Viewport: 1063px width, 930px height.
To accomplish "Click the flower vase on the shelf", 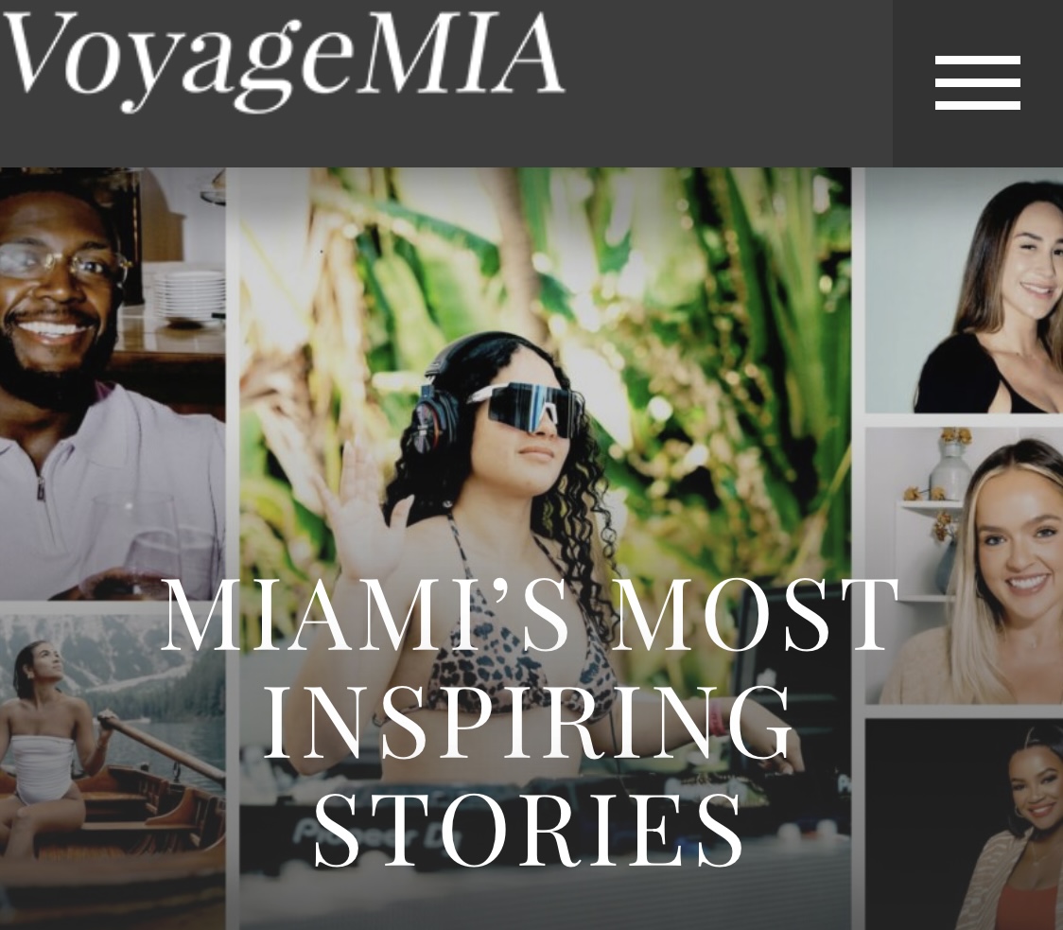I will point(950,468).
